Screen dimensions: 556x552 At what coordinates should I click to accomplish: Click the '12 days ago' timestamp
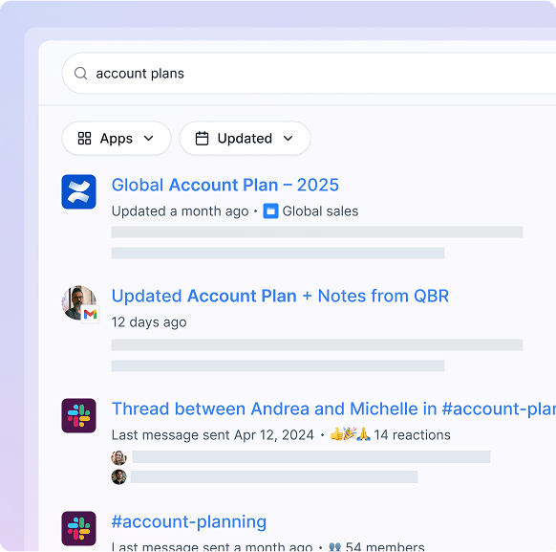pos(149,322)
